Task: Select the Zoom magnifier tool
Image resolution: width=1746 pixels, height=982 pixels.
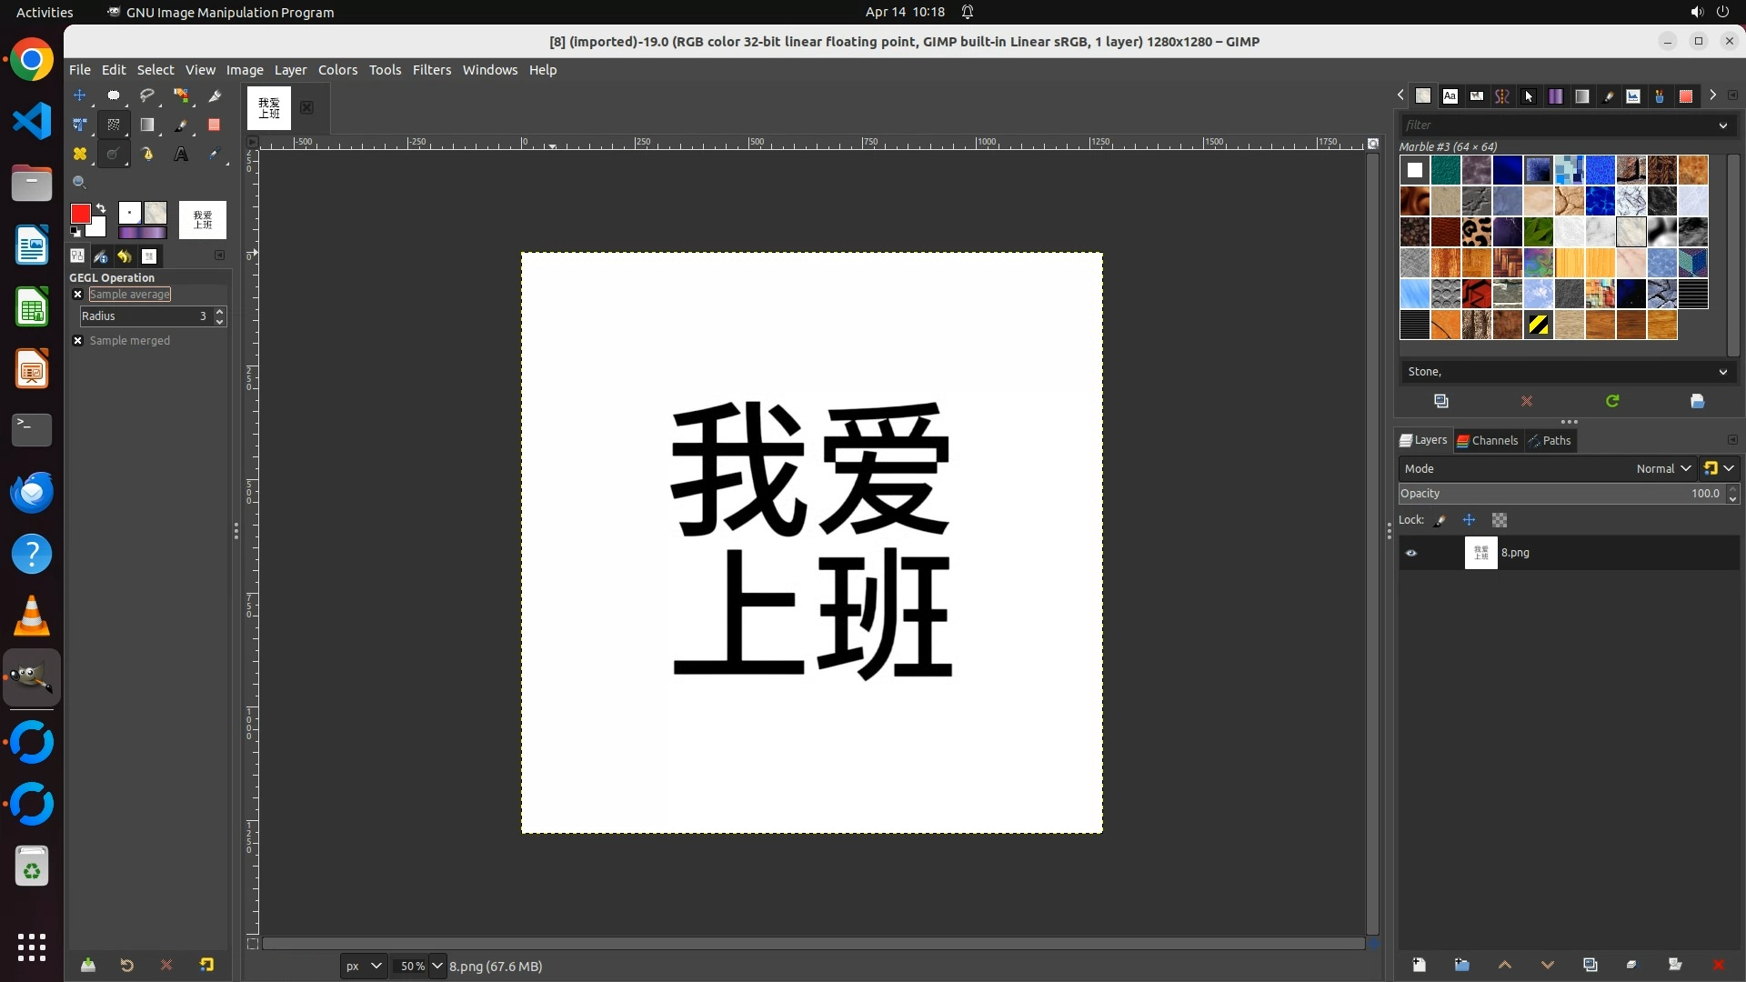Action: click(x=80, y=183)
